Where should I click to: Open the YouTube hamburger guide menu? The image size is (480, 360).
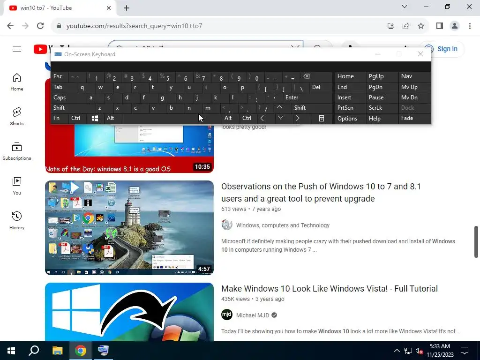pyautogui.click(x=17, y=49)
